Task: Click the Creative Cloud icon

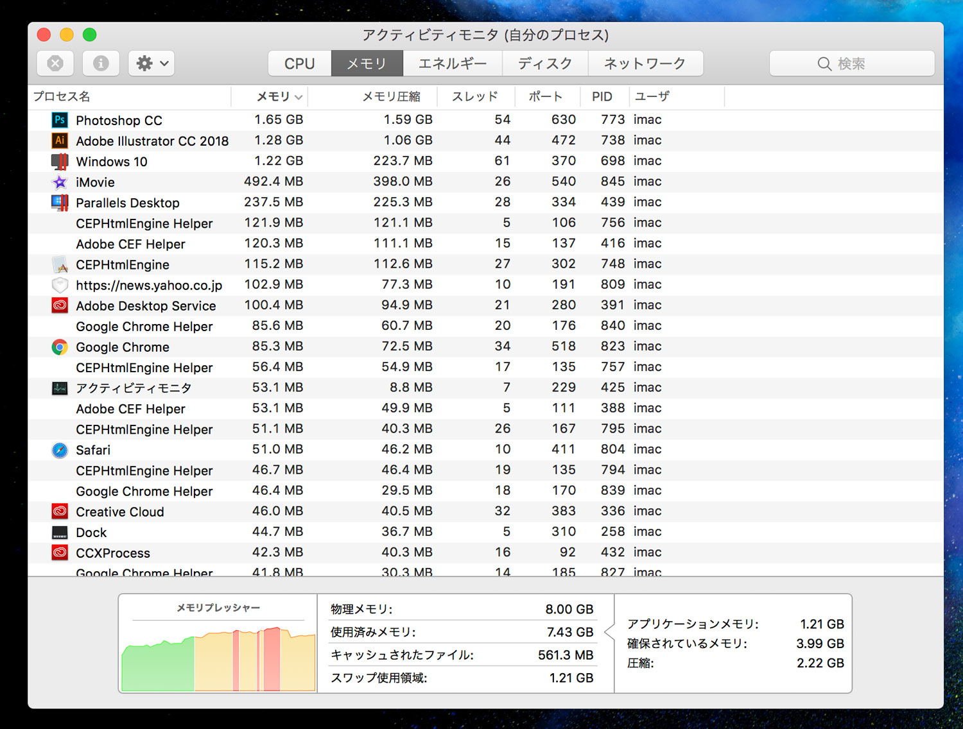Action: point(60,511)
